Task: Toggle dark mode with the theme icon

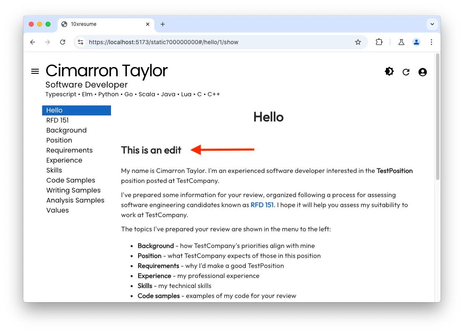Action: click(389, 72)
